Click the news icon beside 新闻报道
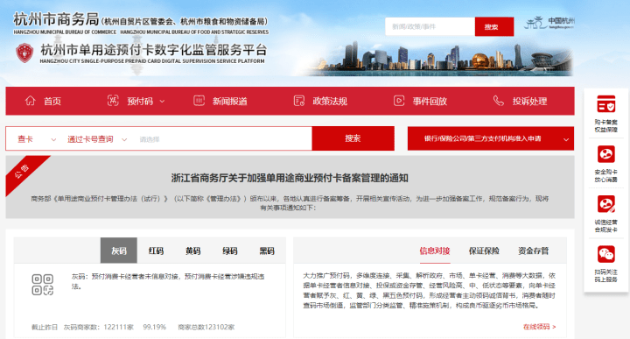 click(x=199, y=101)
